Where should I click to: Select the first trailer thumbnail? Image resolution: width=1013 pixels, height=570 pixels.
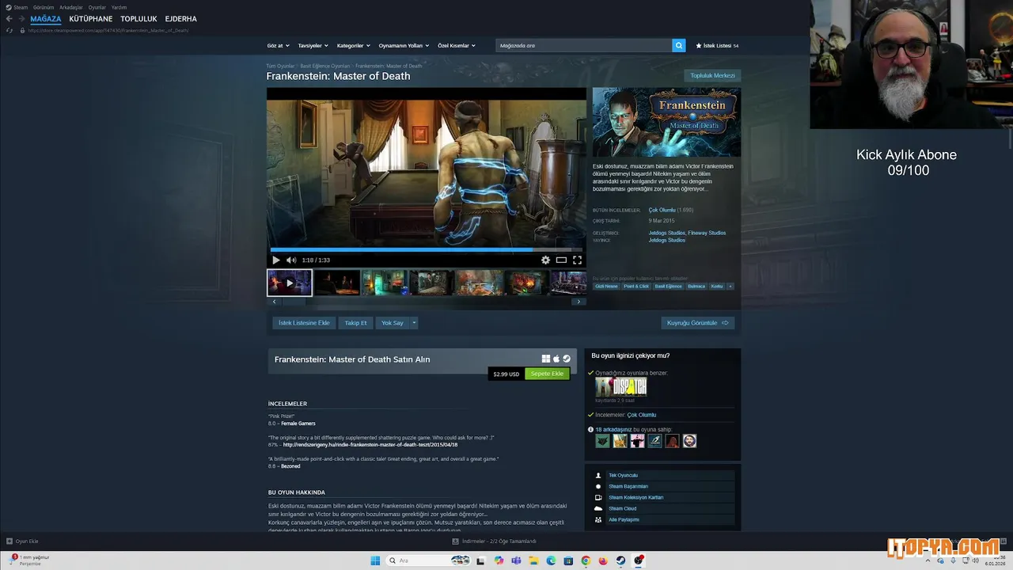click(x=290, y=283)
